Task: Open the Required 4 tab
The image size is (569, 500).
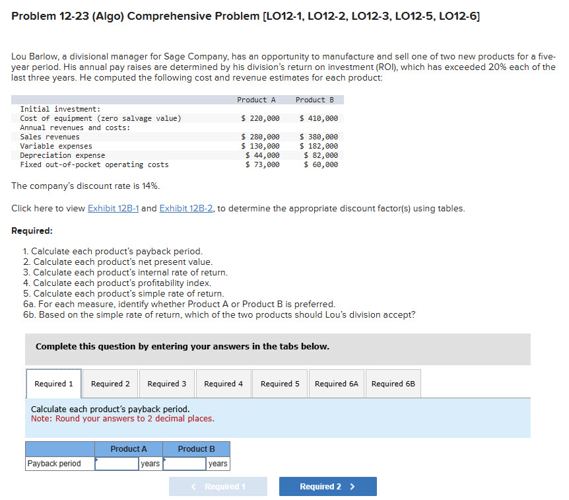Action: click(223, 384)
